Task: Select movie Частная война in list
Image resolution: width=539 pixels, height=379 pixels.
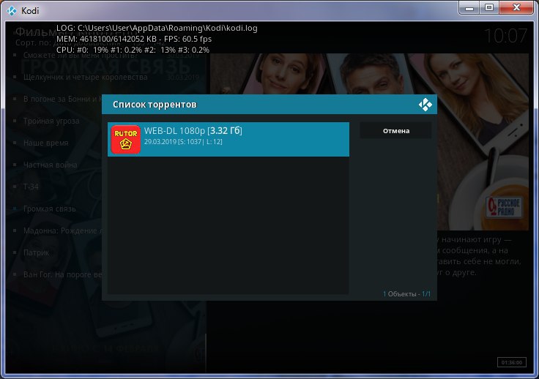Action: tap(51, 165)
